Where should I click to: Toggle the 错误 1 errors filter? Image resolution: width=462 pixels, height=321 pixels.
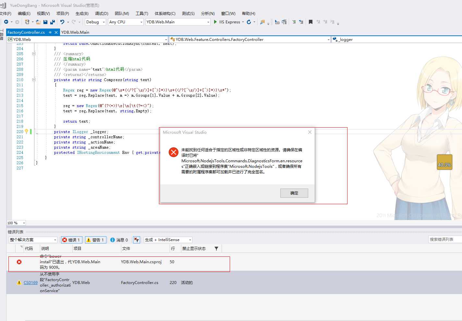point(71,240)
